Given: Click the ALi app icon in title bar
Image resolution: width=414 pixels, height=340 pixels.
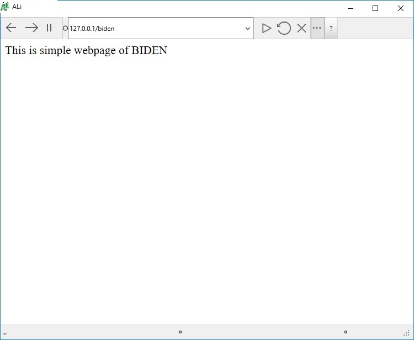Looking at the screenshot, I should point(5,6).
